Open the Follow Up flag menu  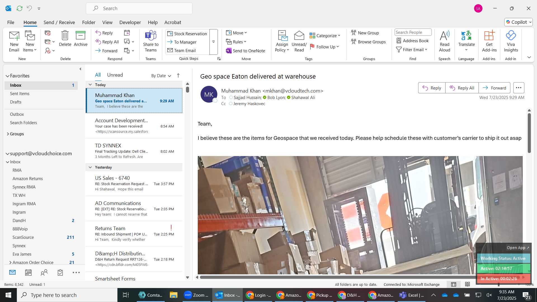[324, 47]
